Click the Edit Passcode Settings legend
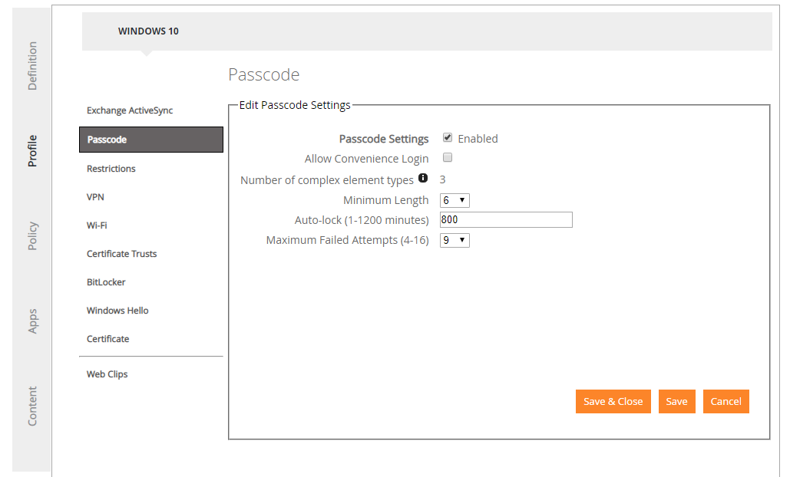Viewport: 790px width, 477px height. coord(295,105)
